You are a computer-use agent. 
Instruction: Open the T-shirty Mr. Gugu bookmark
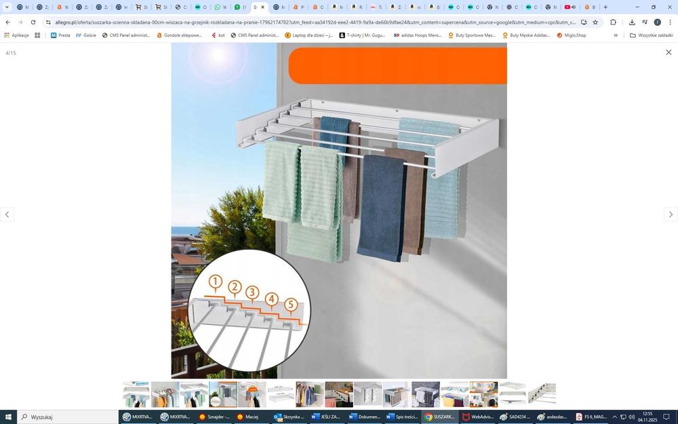[362, 35]
